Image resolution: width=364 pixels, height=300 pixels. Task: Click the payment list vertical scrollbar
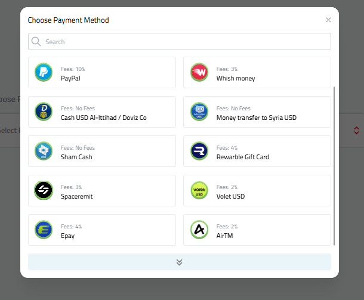pyautogui.click(x=334, y=166)
